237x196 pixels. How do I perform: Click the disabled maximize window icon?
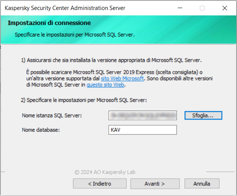coord(202,8)
